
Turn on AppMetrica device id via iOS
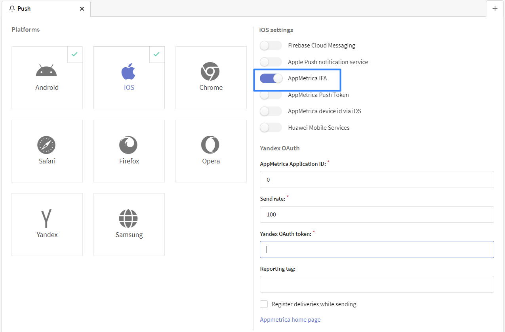(x=271, y=111)
